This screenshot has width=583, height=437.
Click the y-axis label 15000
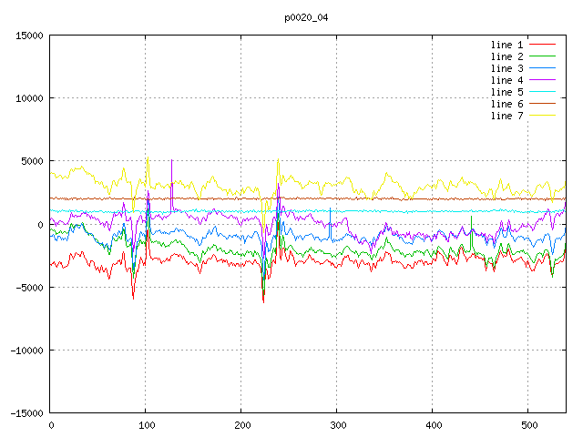pos(29,36)
